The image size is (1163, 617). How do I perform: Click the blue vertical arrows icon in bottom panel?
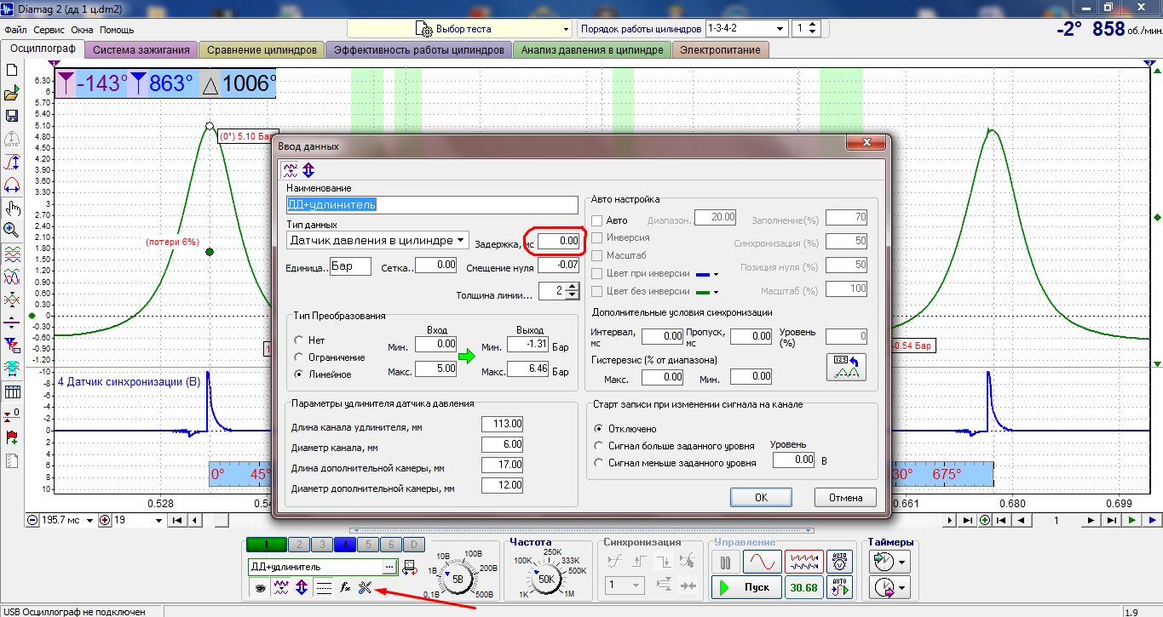pyautogui.click(x=302, y=587)
